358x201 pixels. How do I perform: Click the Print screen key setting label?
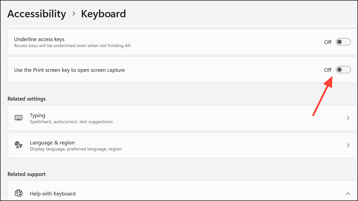69,70
